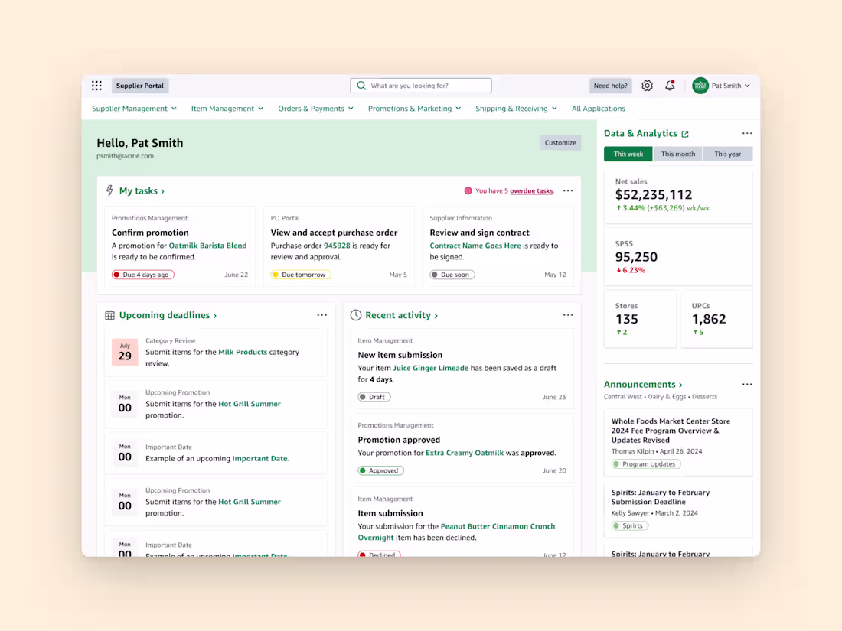Switch analytics to This year
Viewport: 842px width, 631px height.
coord(727,154)
